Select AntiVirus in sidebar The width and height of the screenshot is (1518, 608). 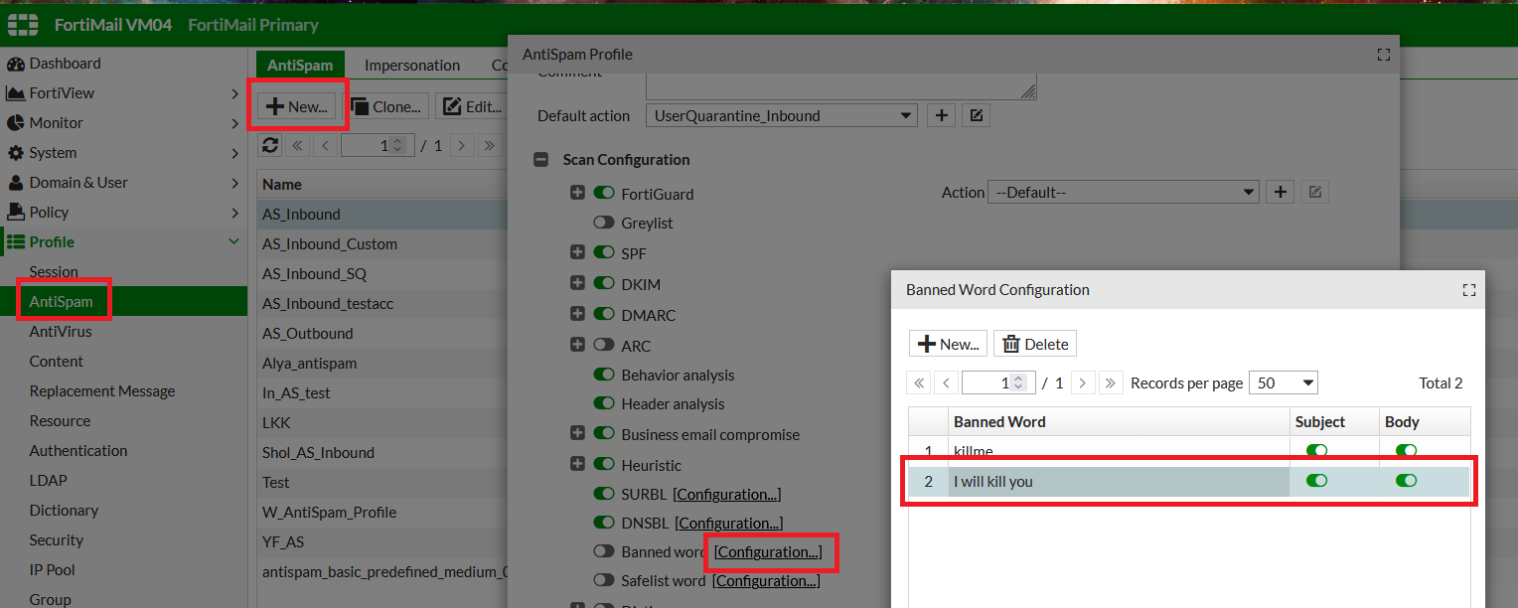(61, 332)
